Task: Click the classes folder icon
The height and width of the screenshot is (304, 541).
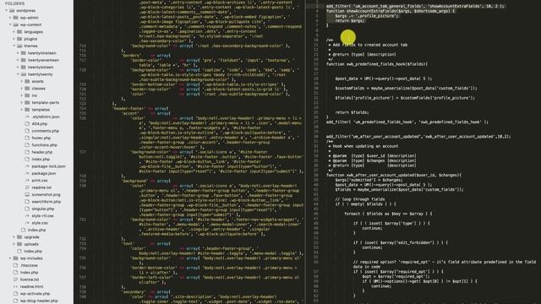Action: 27,88
